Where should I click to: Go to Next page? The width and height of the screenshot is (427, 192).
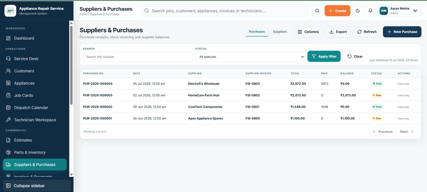(407, 131)
